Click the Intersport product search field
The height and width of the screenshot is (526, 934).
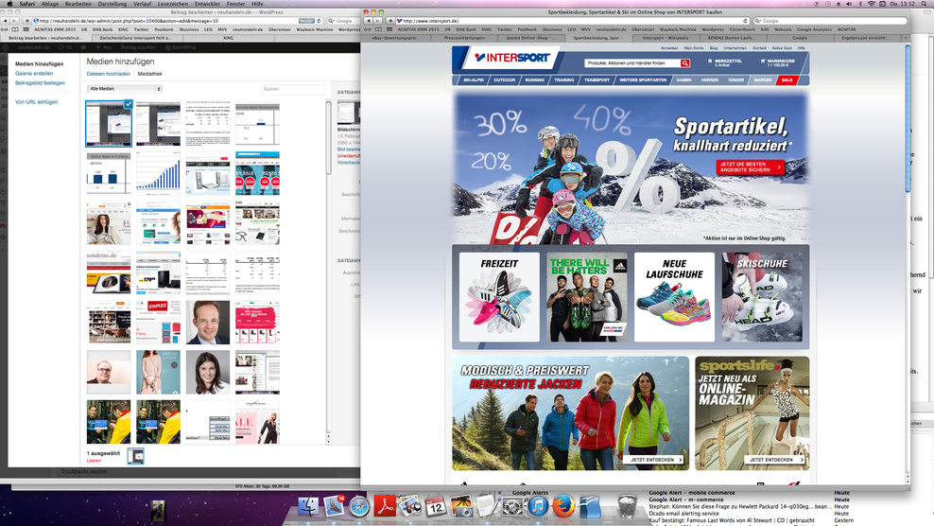tap(632, 63)
